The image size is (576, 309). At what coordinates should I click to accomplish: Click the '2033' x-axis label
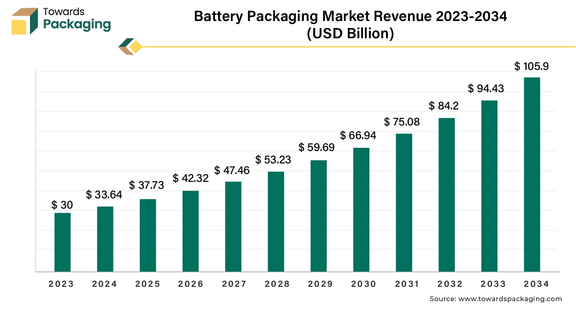point(493,284)
